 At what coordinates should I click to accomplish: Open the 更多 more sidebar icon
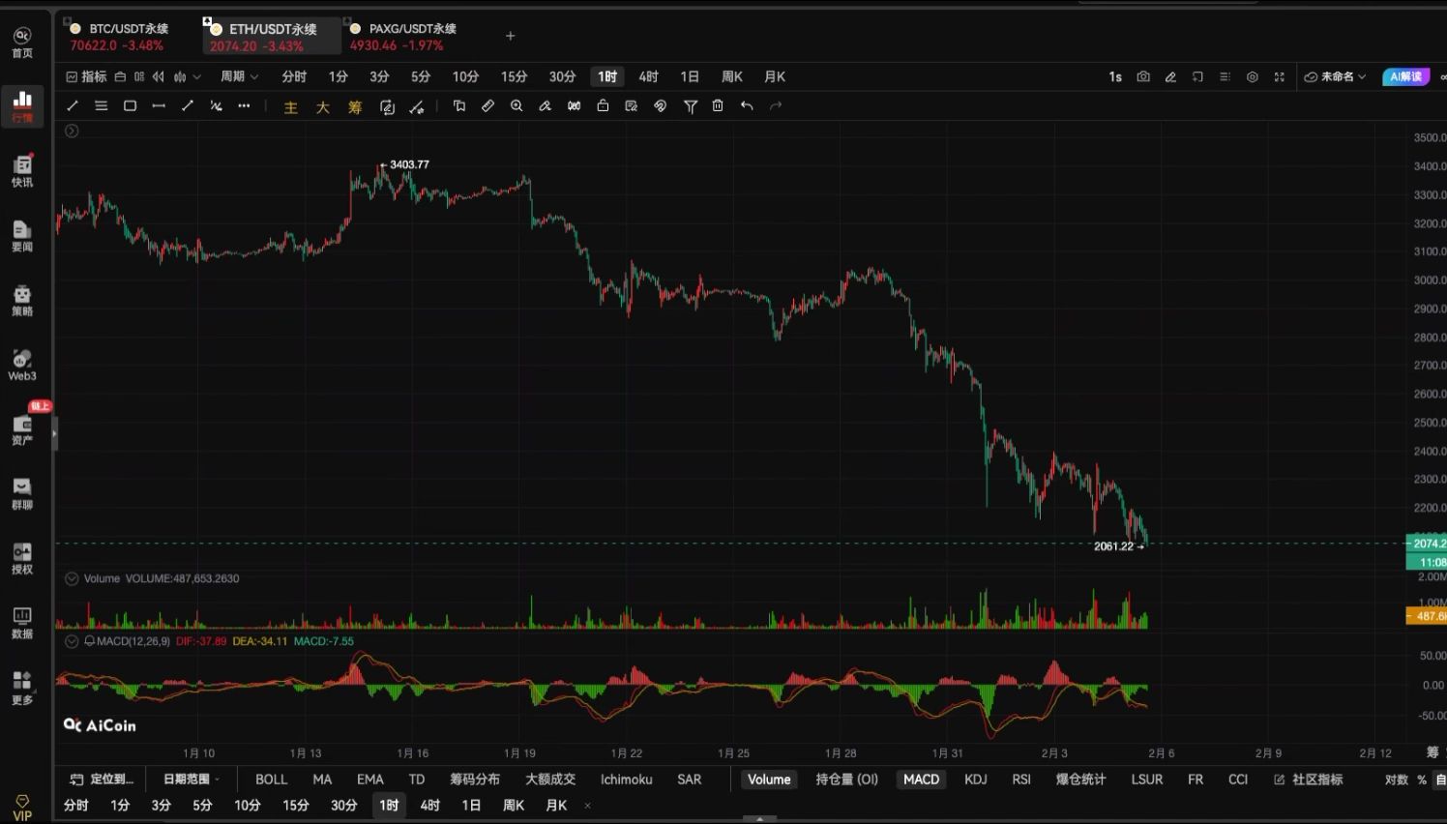22,689
